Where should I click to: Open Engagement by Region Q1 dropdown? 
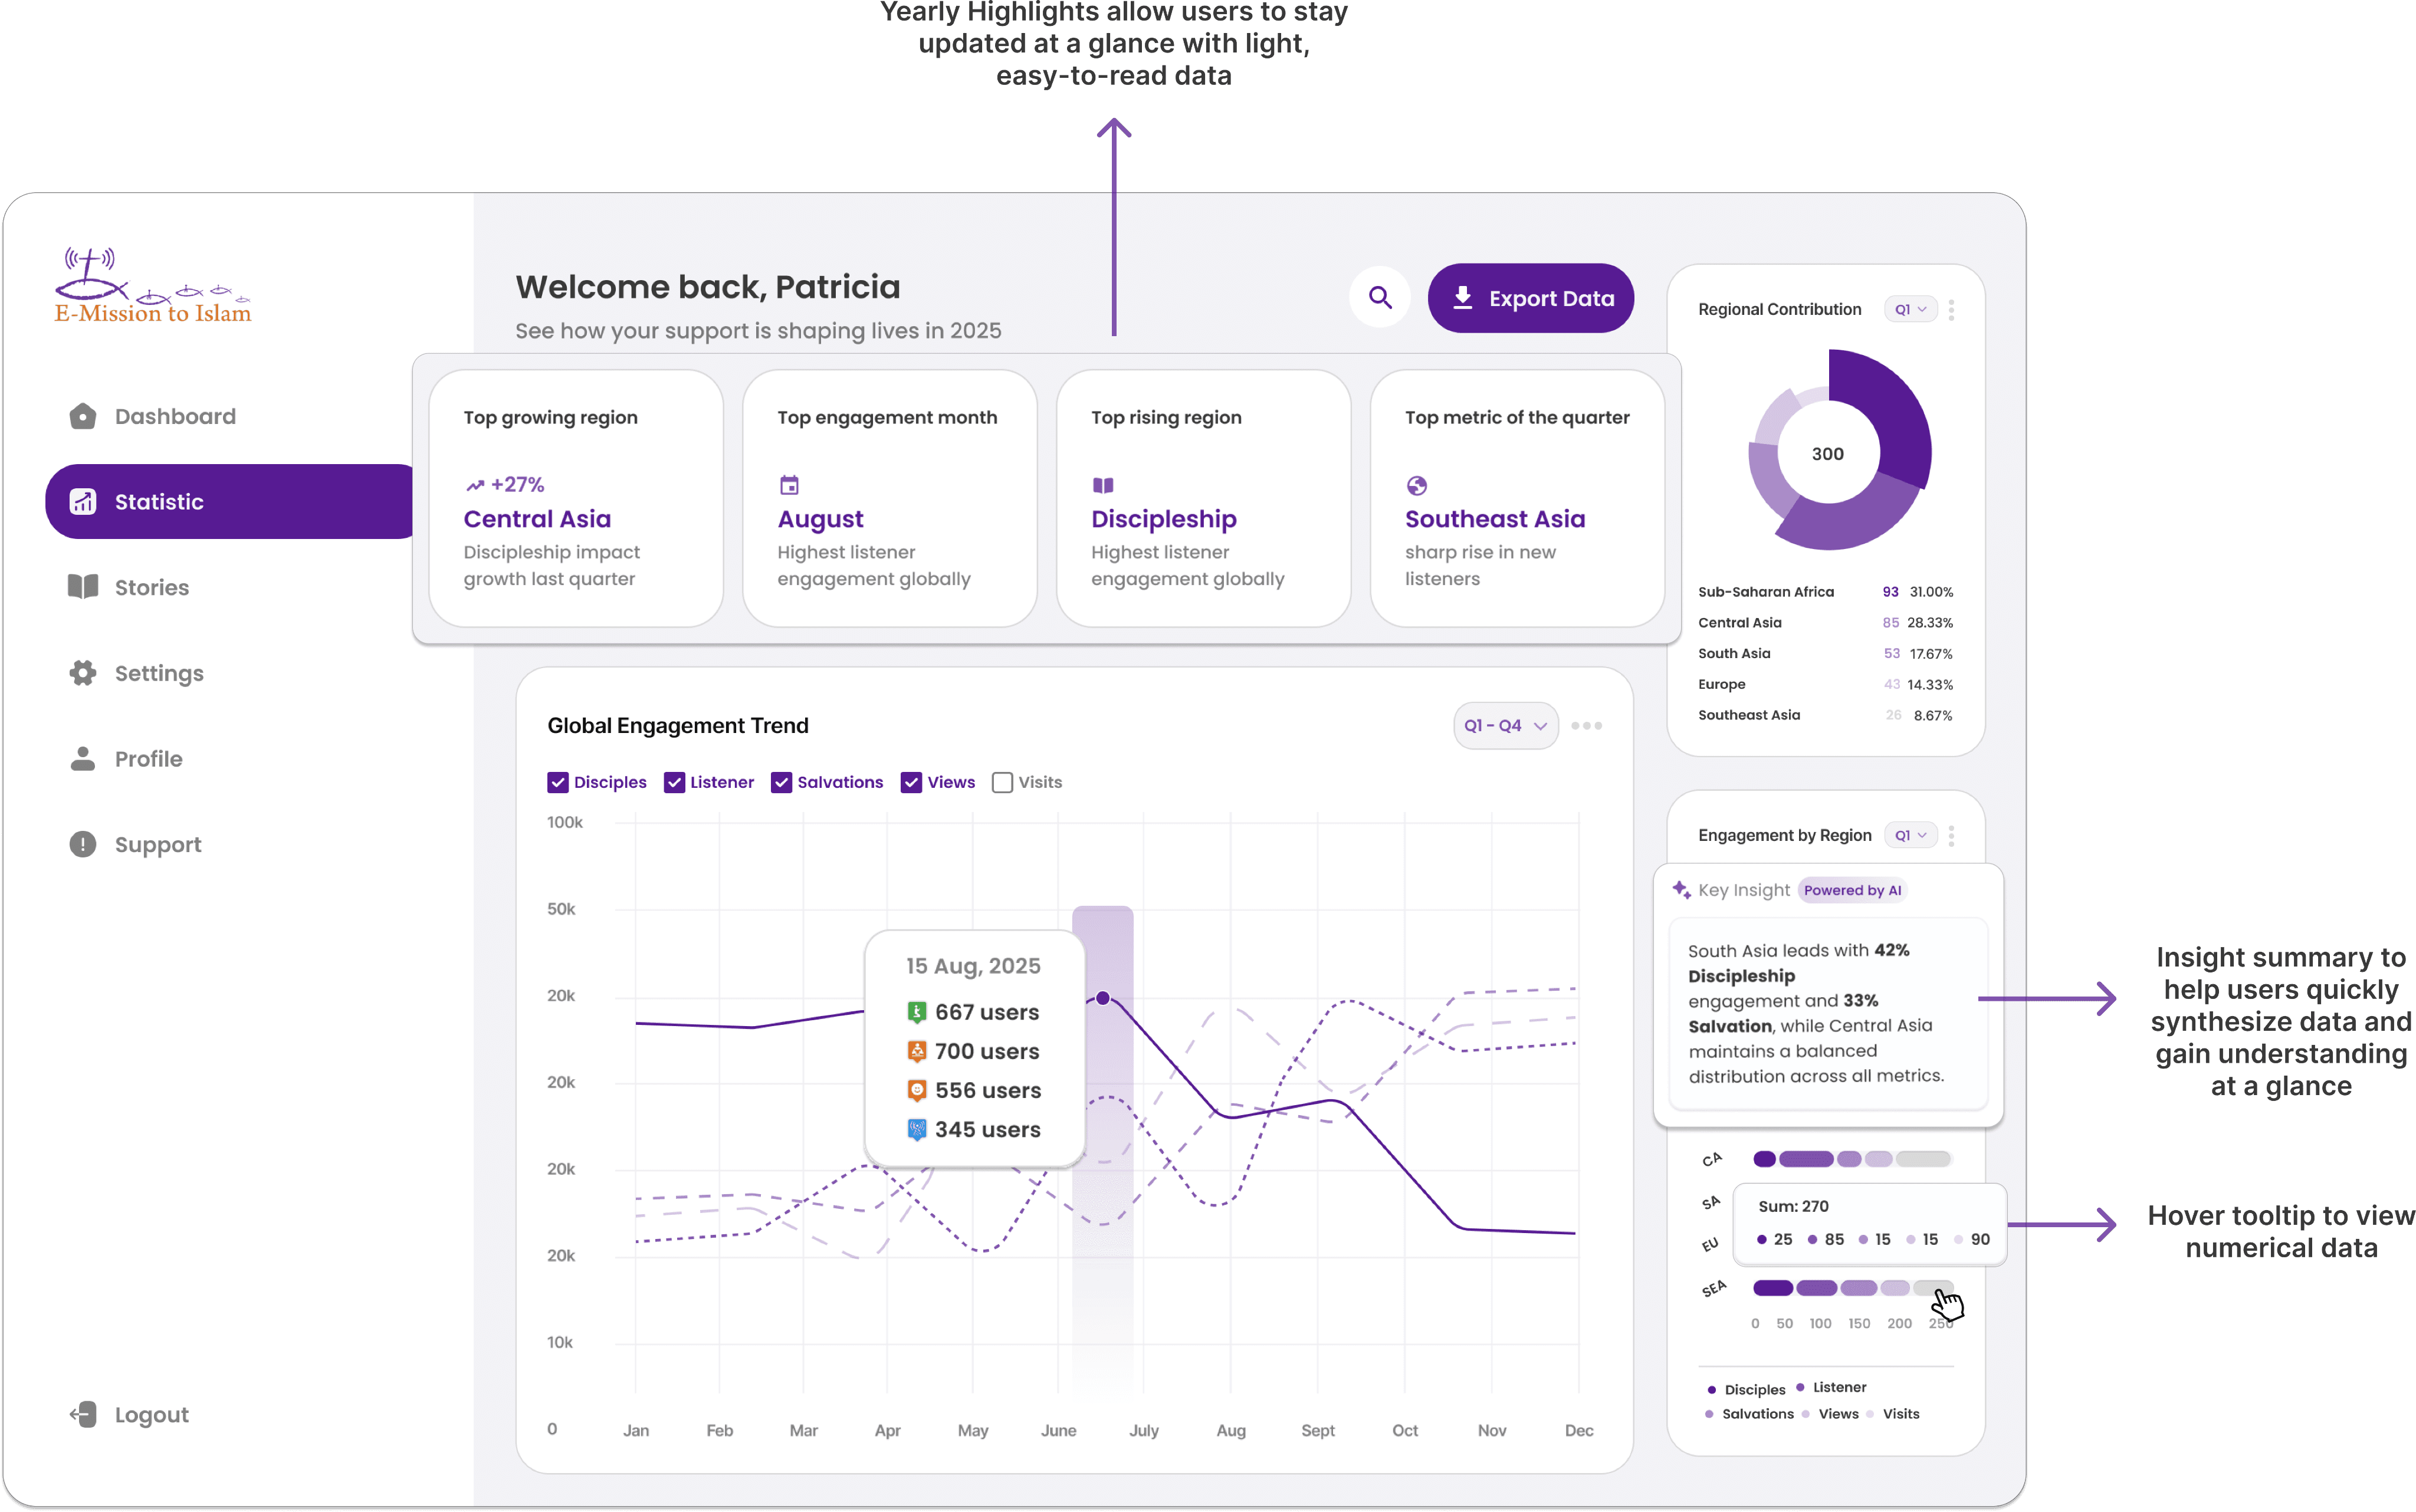1910,836
